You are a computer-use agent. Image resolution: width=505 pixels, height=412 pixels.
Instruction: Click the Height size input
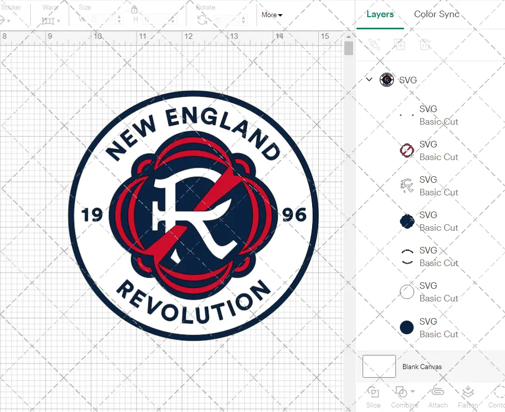[156, 20]
